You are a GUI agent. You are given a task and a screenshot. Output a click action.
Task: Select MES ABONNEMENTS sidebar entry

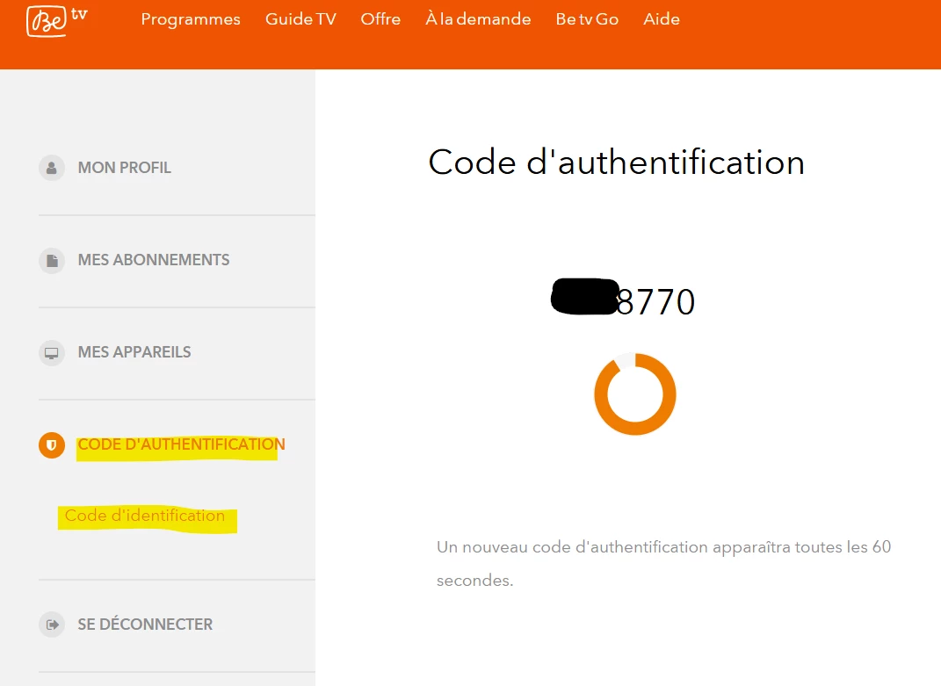[154, 260]
